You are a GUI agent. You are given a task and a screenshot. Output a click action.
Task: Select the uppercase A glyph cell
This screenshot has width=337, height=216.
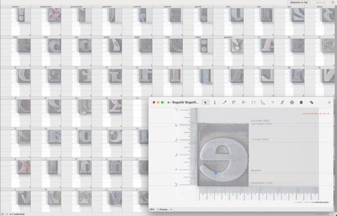click(x=259, y=51)
